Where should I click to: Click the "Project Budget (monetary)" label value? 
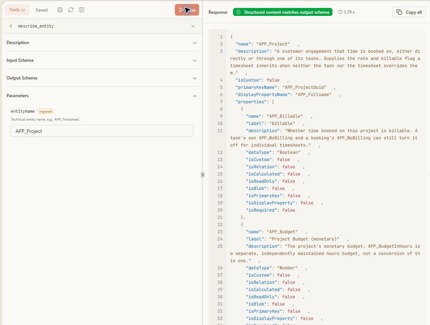coord(304,239)
